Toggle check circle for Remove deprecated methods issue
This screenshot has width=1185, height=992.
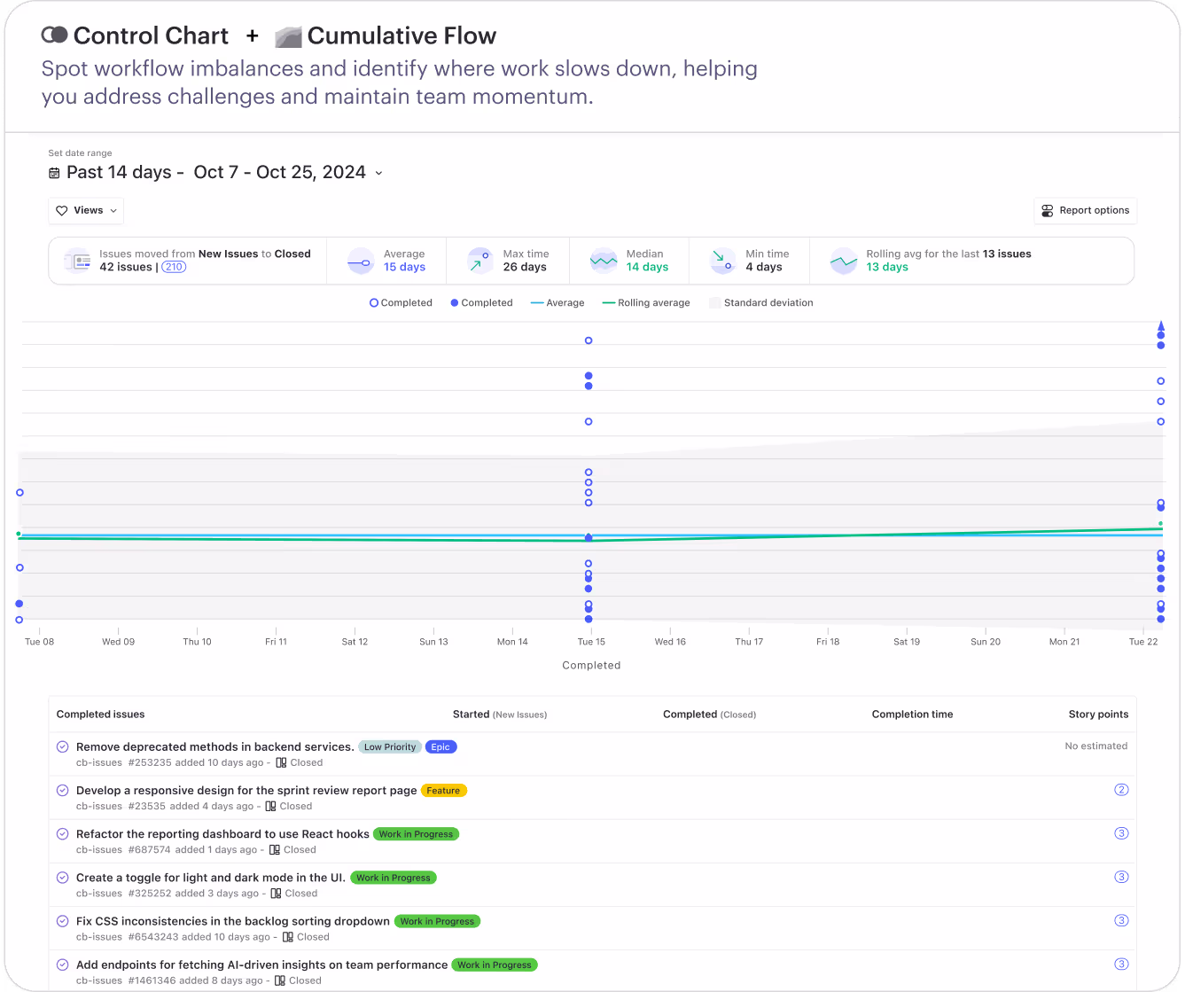point(63,747)
